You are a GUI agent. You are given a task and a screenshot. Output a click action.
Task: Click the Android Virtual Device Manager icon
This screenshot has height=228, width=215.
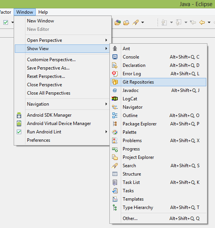(x=19, y=123)
